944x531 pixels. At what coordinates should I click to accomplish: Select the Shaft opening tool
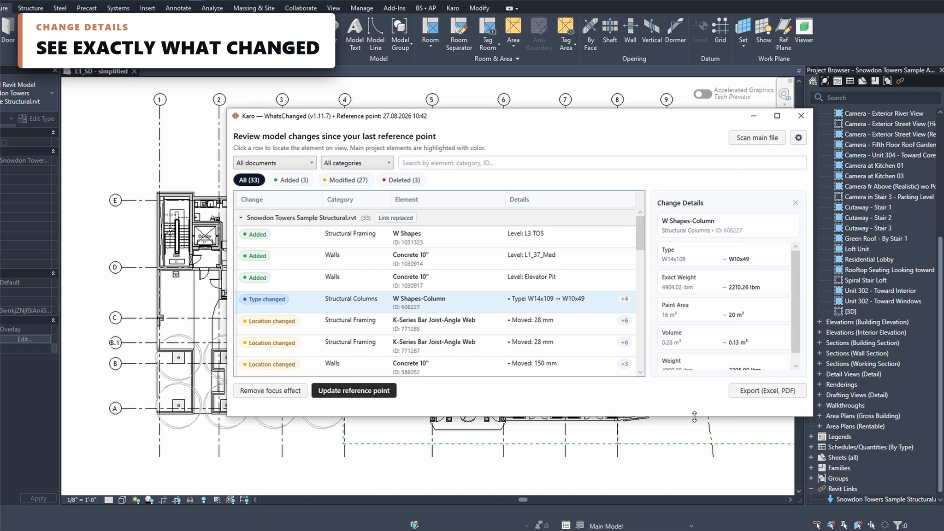coord(610,31)
